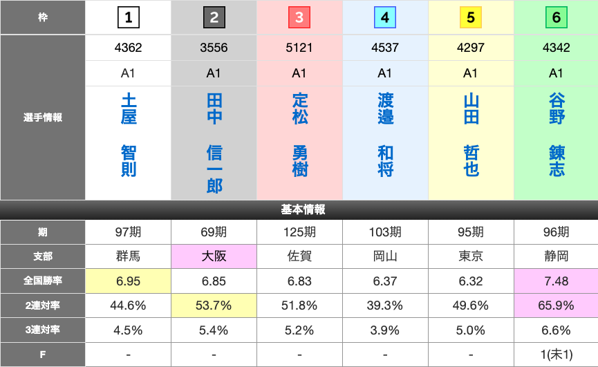Screen dimensions: 598x367
Task: Open racer 渡邉 和将 profile link
Action: (385, 136)
